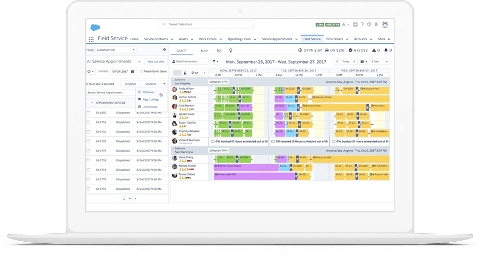
Task: Click the car travel time indicator
Action: 334,50
